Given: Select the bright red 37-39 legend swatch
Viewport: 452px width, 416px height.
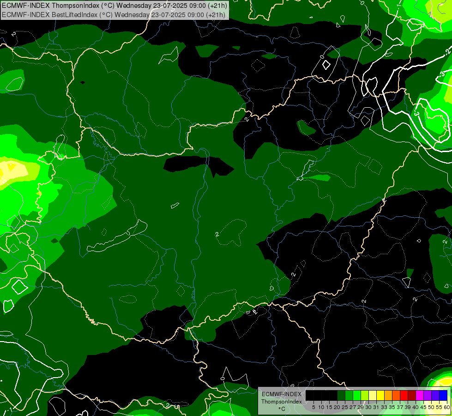Looking at the screenshot, I should tap(404, 395).
